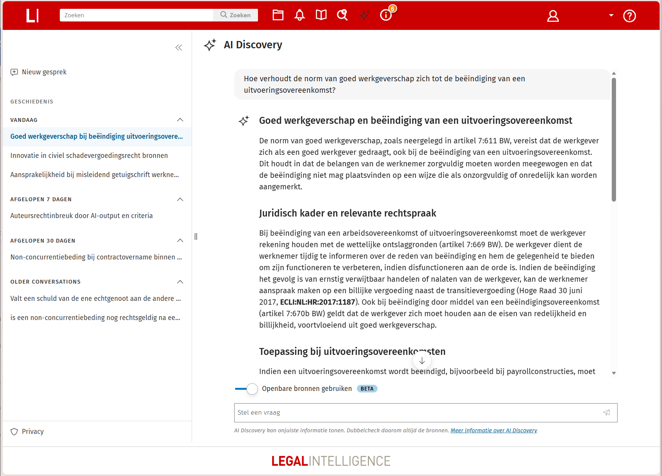Open the help question mark icon
The image size is (662, 476).
(x=629, y=16)
